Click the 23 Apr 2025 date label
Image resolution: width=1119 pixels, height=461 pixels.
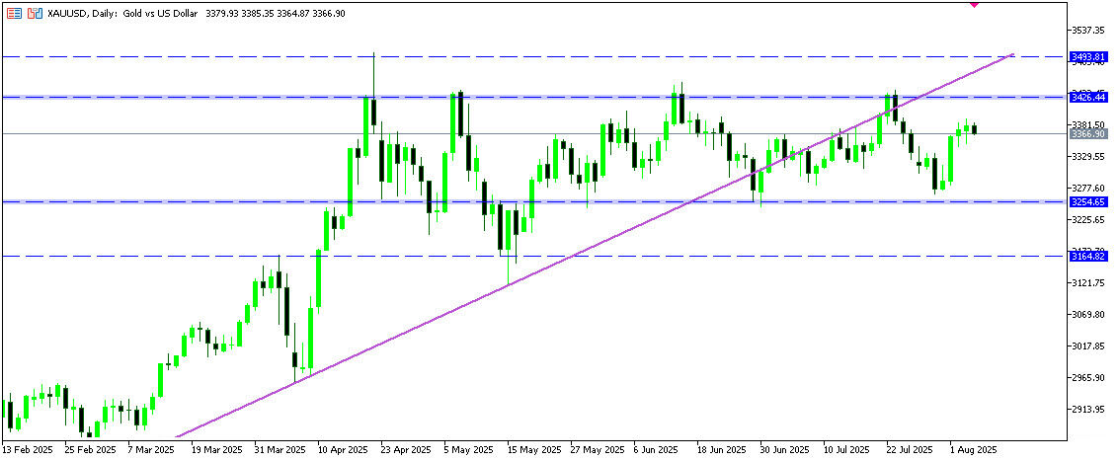point(402,448)
